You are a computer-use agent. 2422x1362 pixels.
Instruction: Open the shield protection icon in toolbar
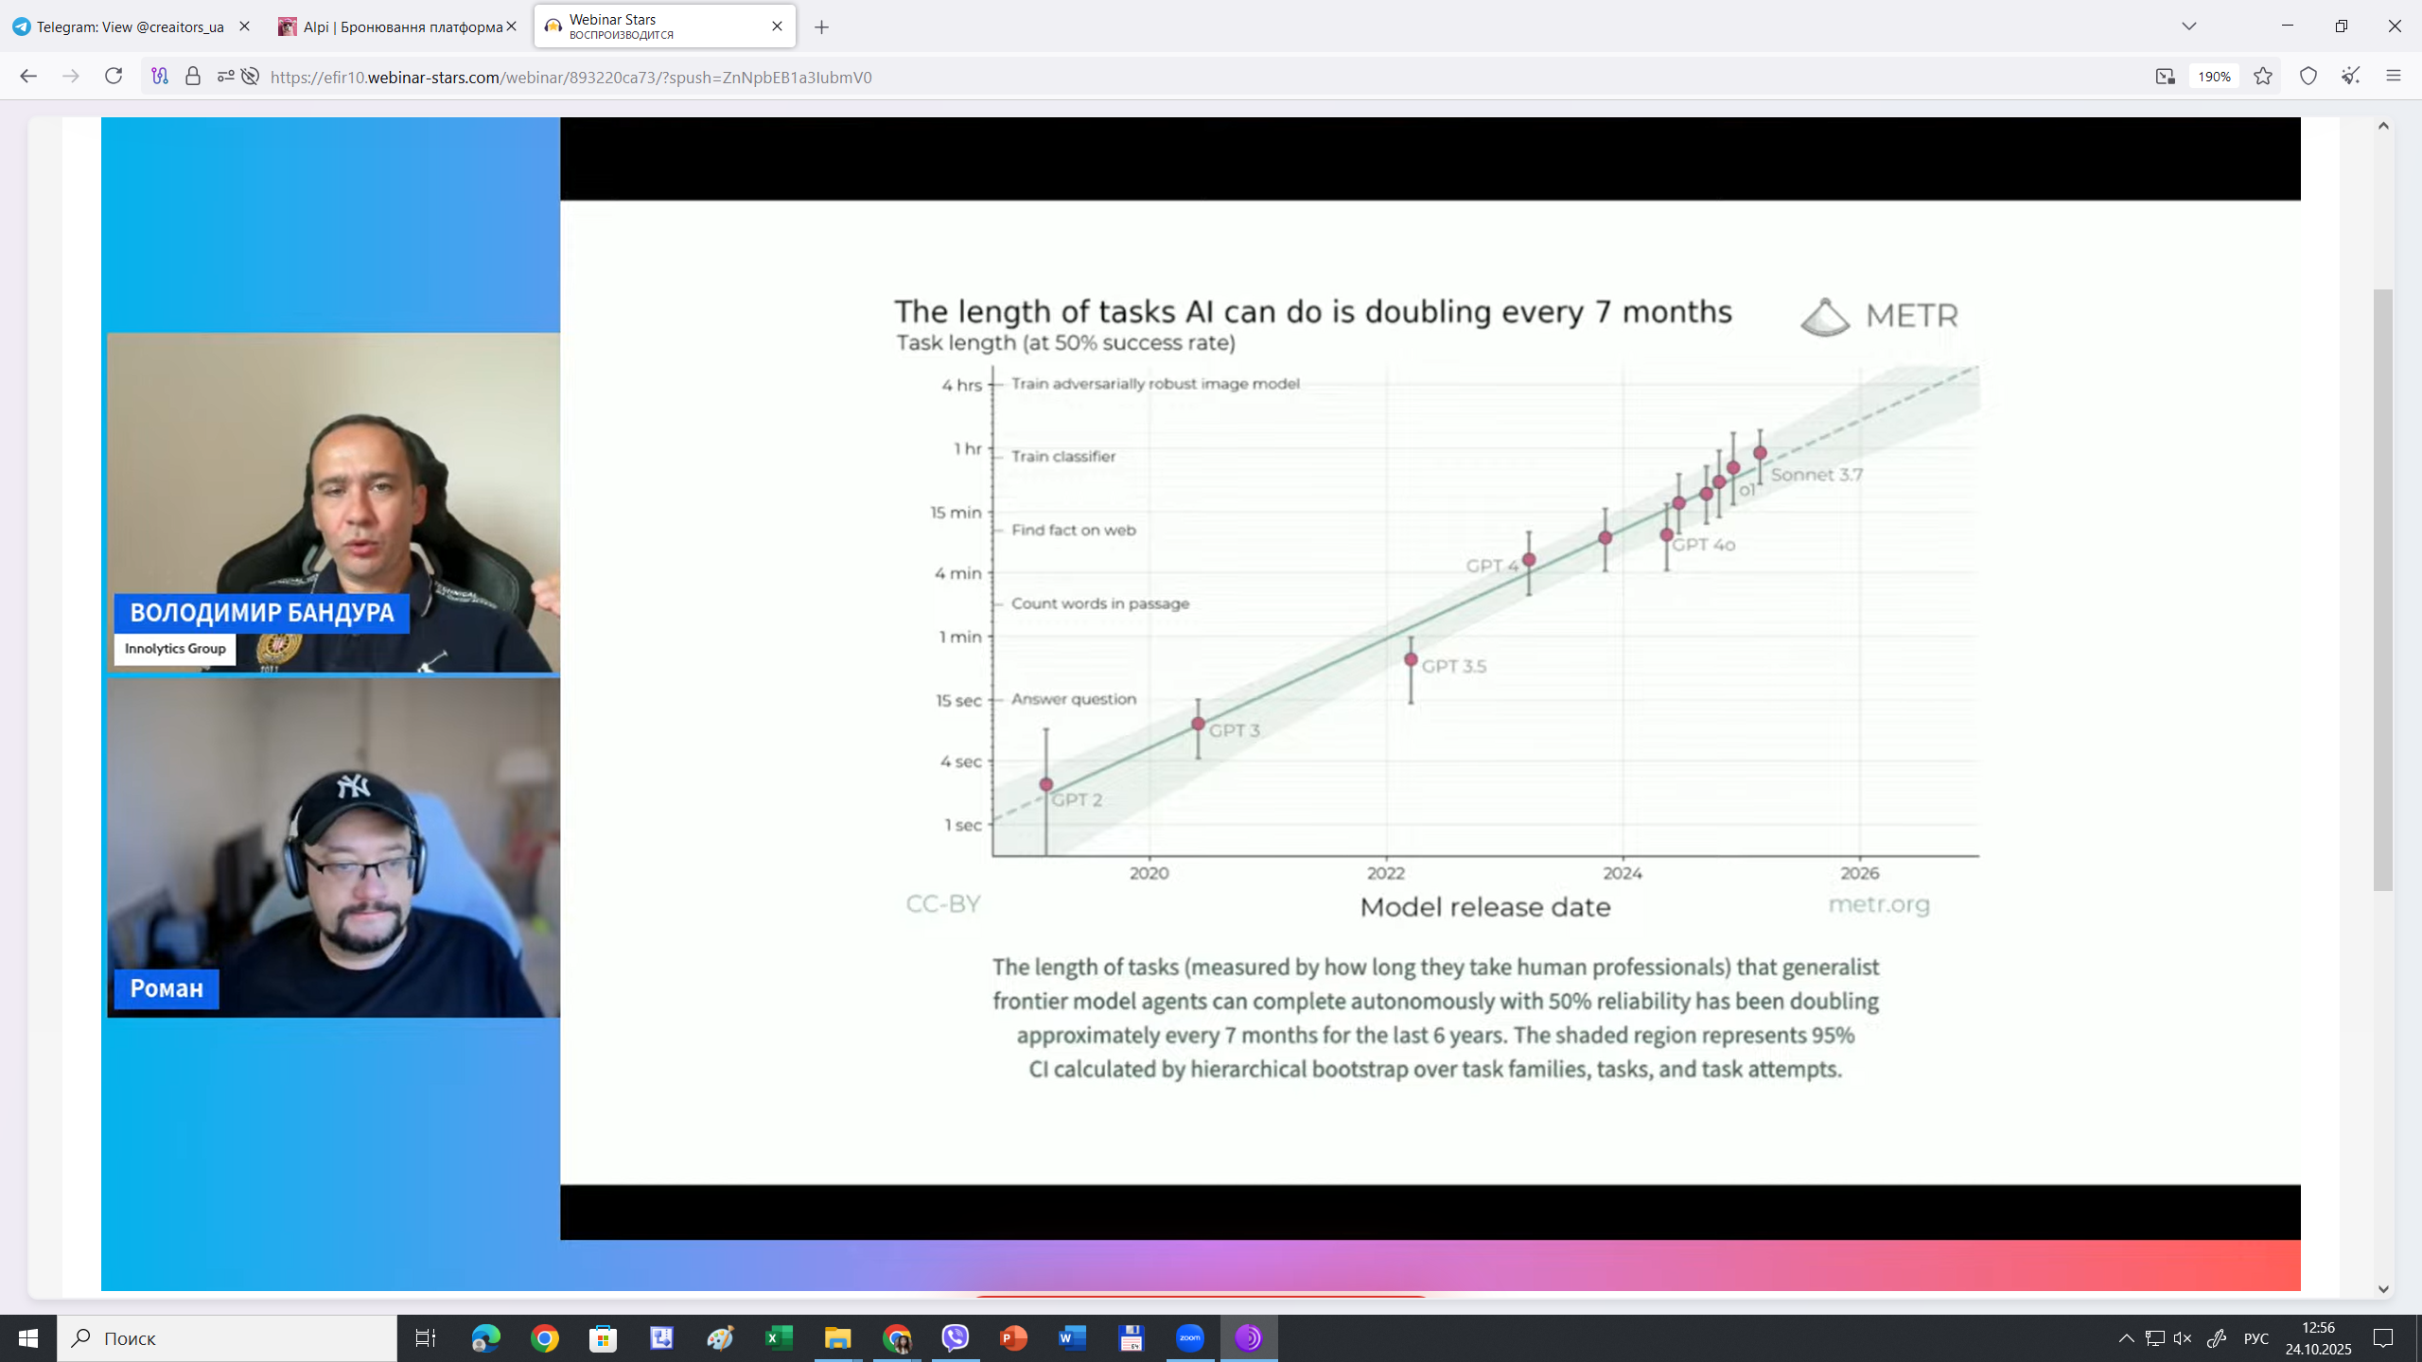click(2308, 77)
